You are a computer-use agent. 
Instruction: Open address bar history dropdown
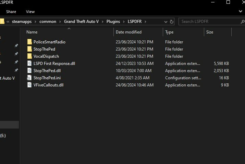point(165,22)
